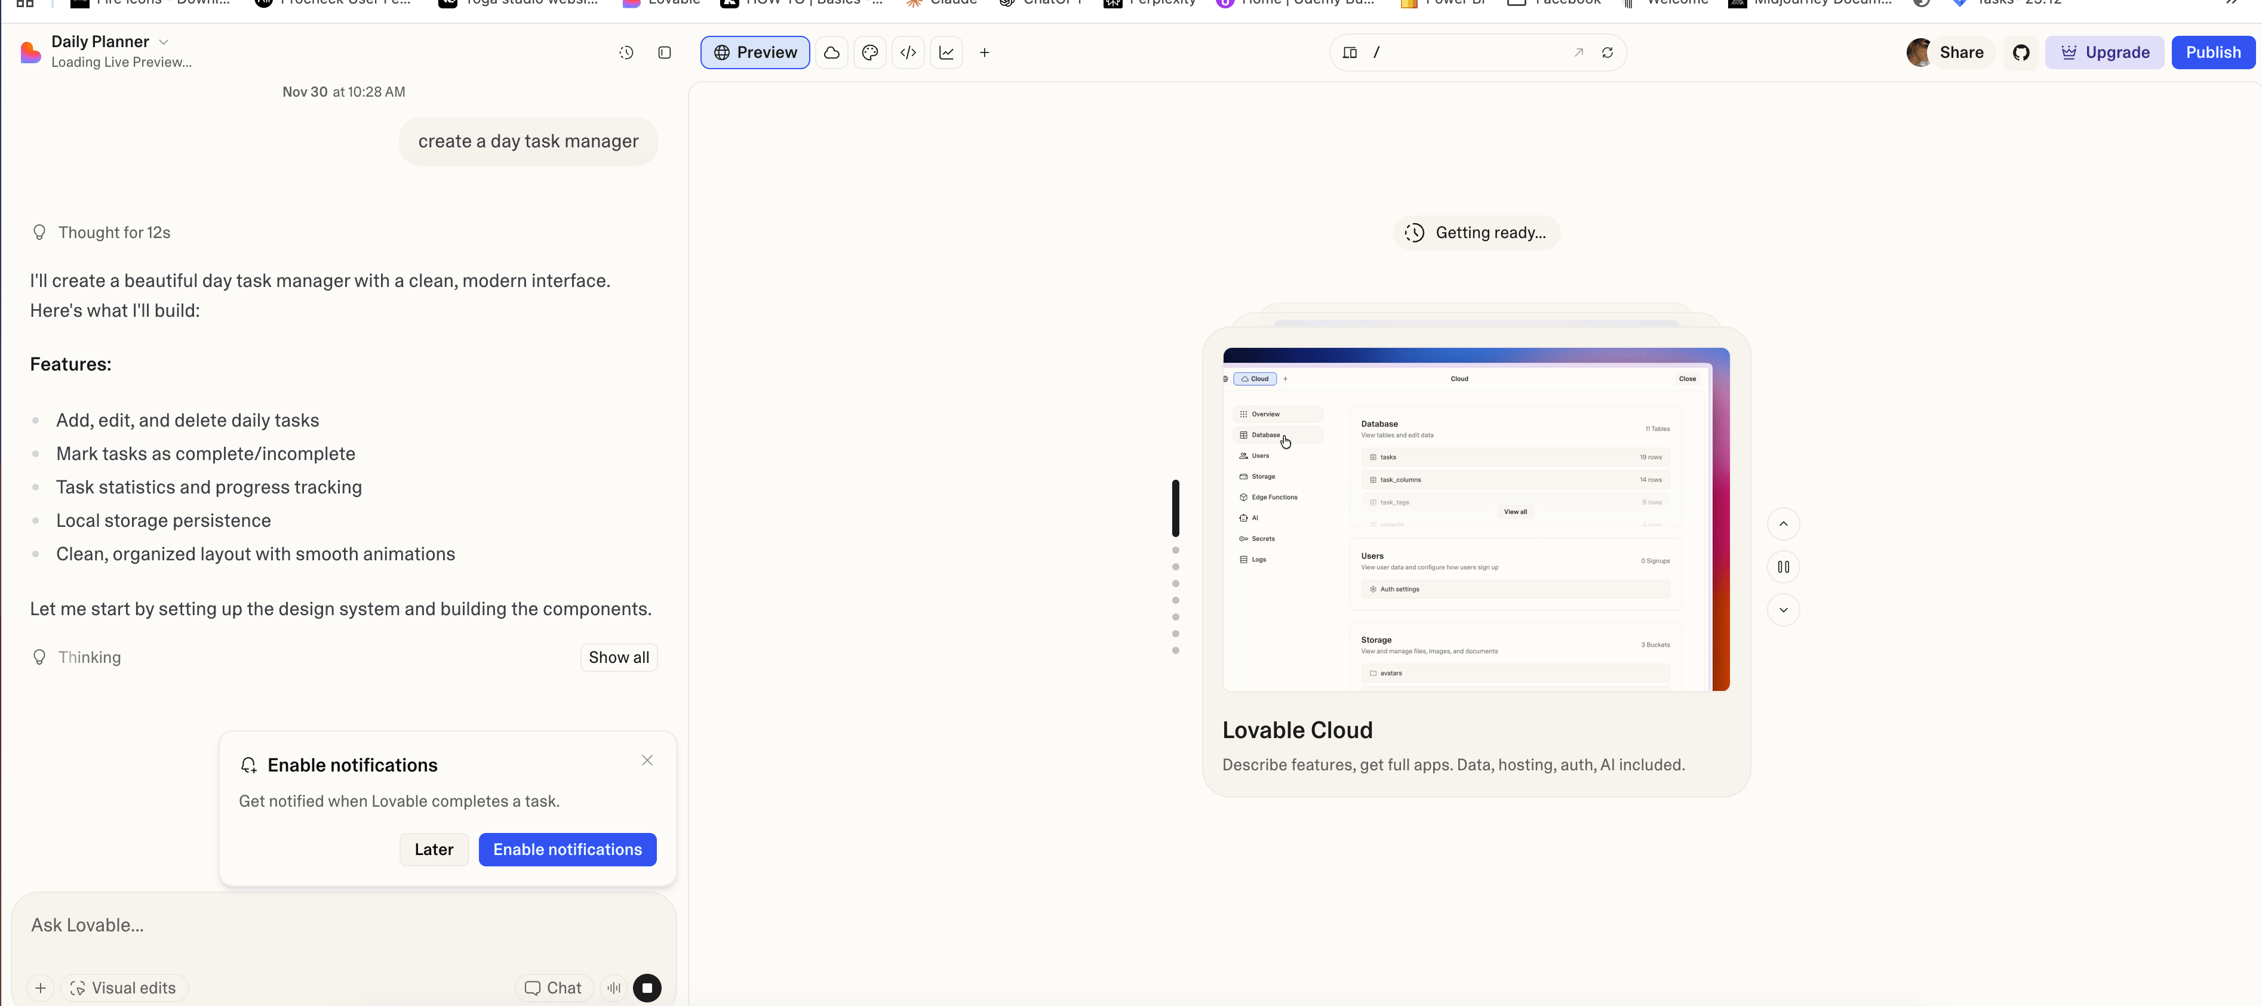Open the version history clock icon
The height and width of the screenshot is (1006, 2262).
626,53
